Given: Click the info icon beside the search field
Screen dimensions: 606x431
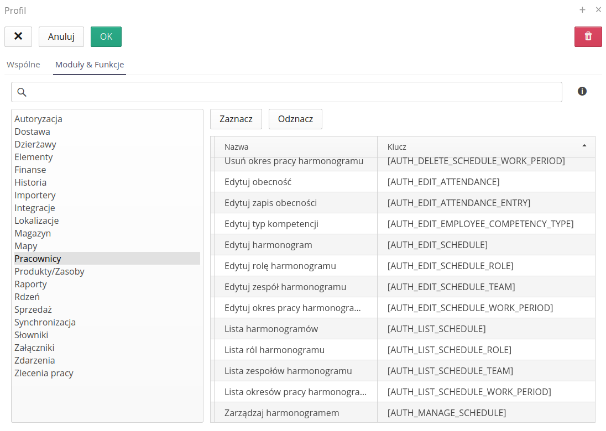Looking at the screenshot, I should (582, 91).
